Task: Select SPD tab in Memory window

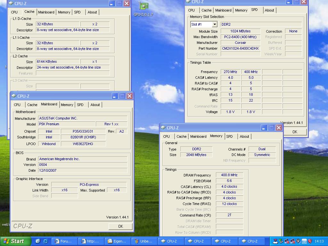Action: 229,136
